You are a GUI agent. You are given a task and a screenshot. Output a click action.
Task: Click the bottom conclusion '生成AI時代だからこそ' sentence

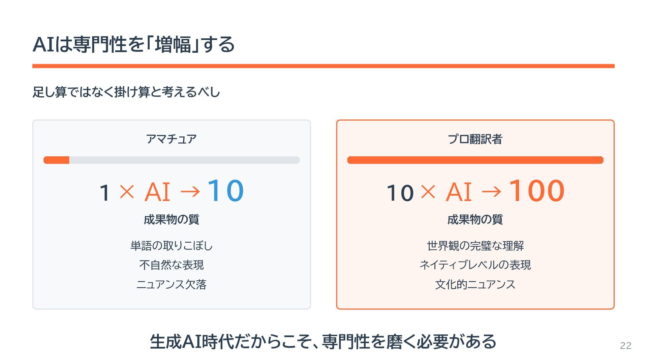tap(323, 341)
